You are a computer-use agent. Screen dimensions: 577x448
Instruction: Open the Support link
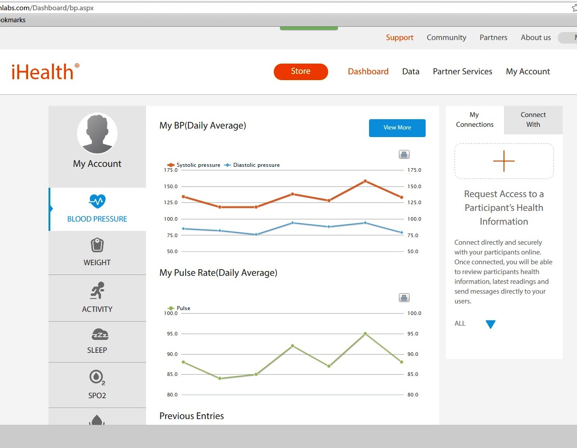tap(399, 38)
